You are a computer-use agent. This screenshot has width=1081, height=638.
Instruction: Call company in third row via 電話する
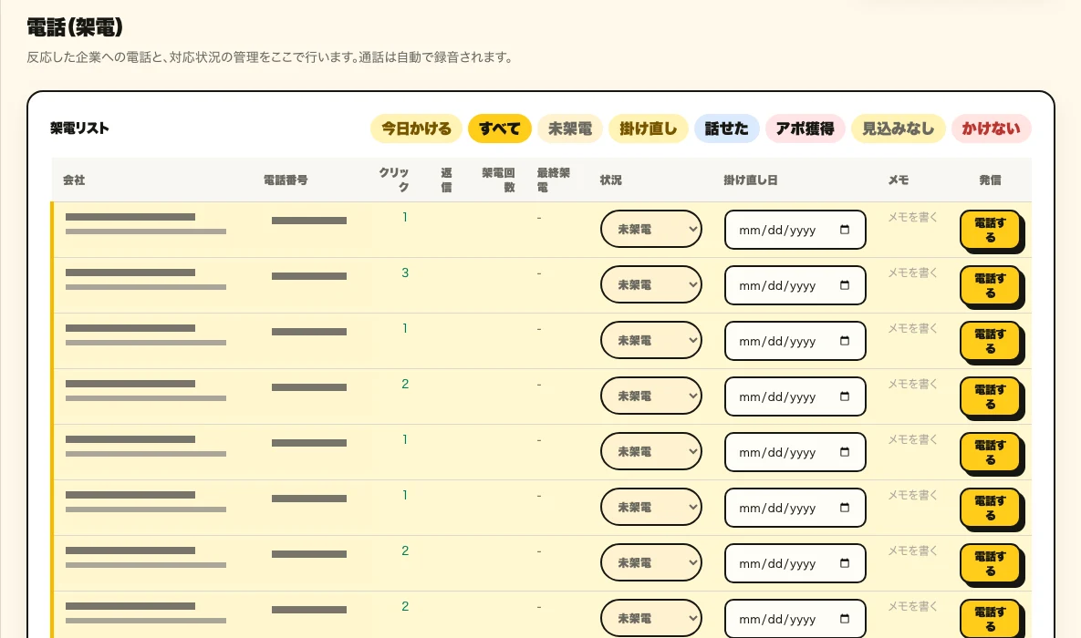tap(990, 341)
